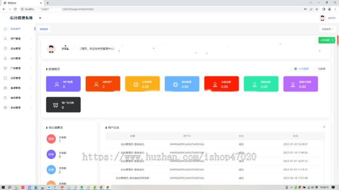Click the clipboard icon beside 任务管理
The width and height of the screenshot is (339, 190).
tap(5, 78)
